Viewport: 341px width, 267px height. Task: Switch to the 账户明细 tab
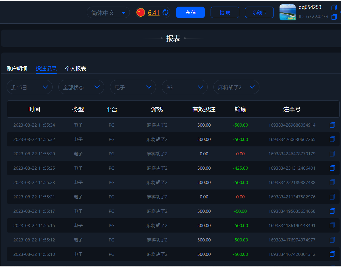pyautogui.click(x=17, y=68)
